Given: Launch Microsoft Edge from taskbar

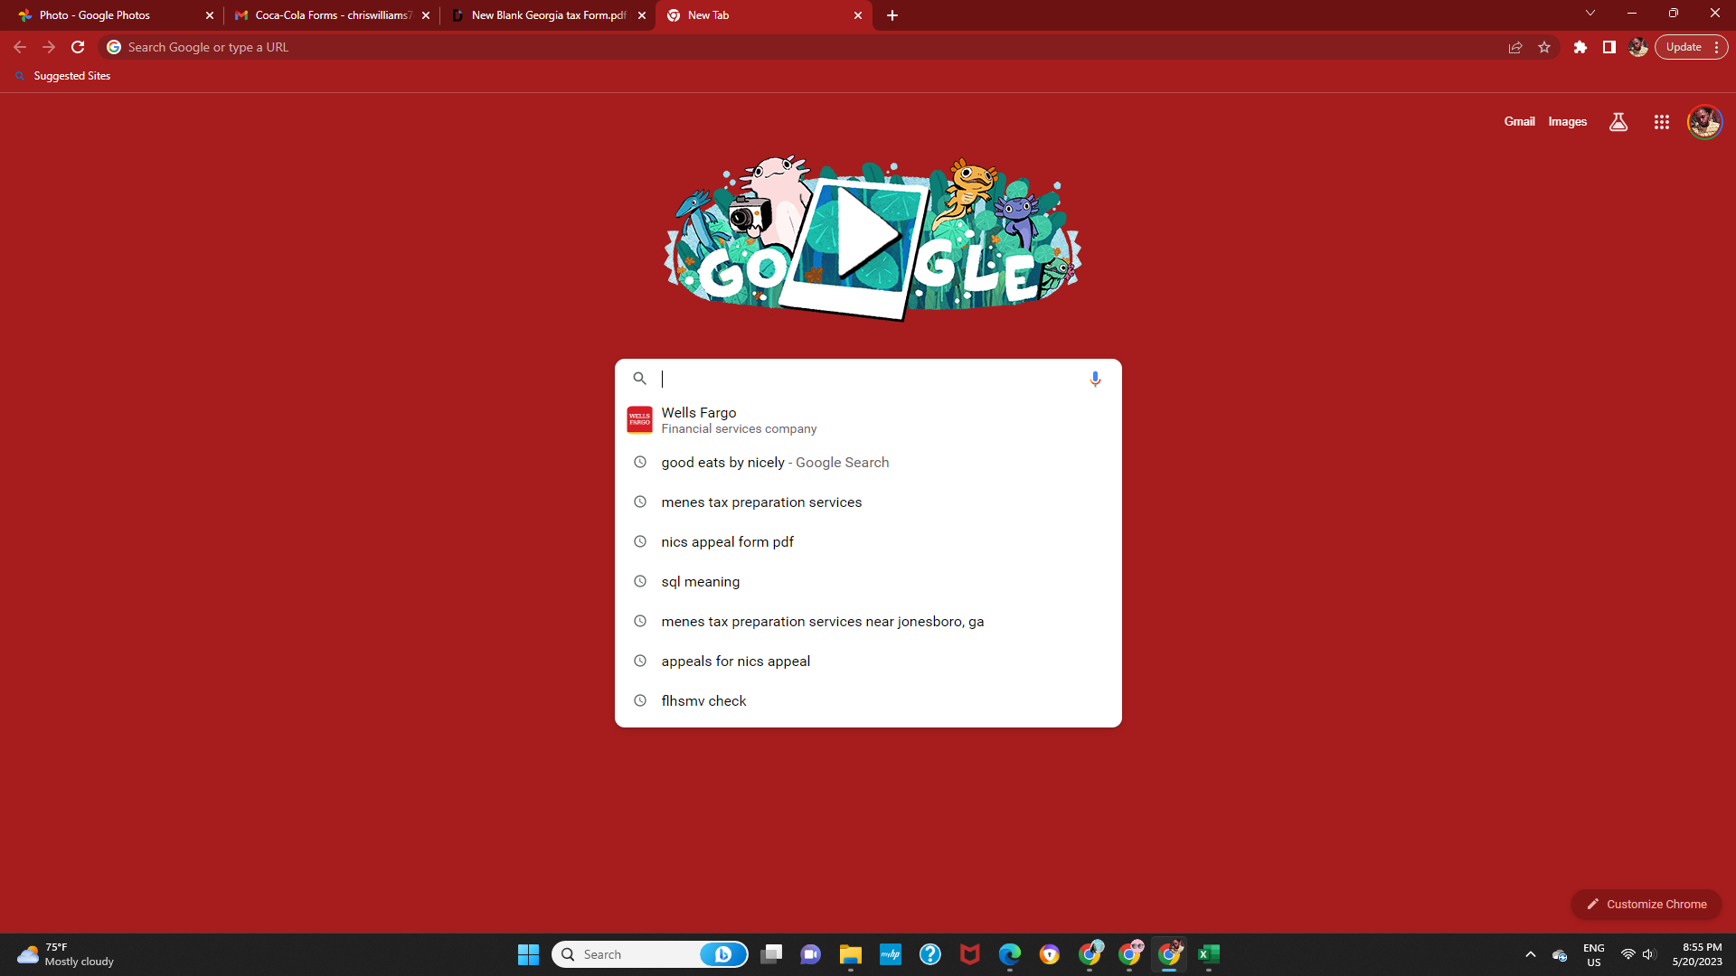Looking at the screenshot, I should click(1010, 954).
